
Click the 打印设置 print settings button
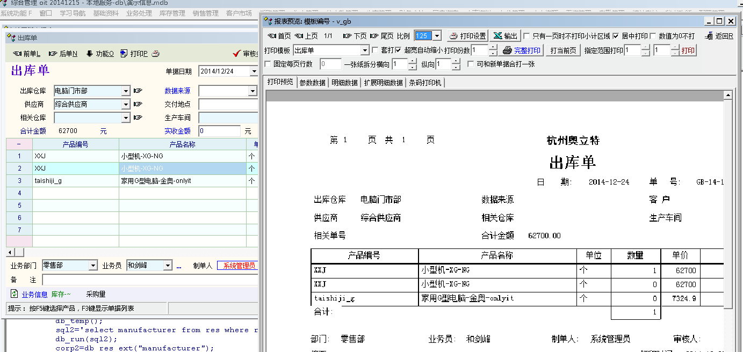467,36
